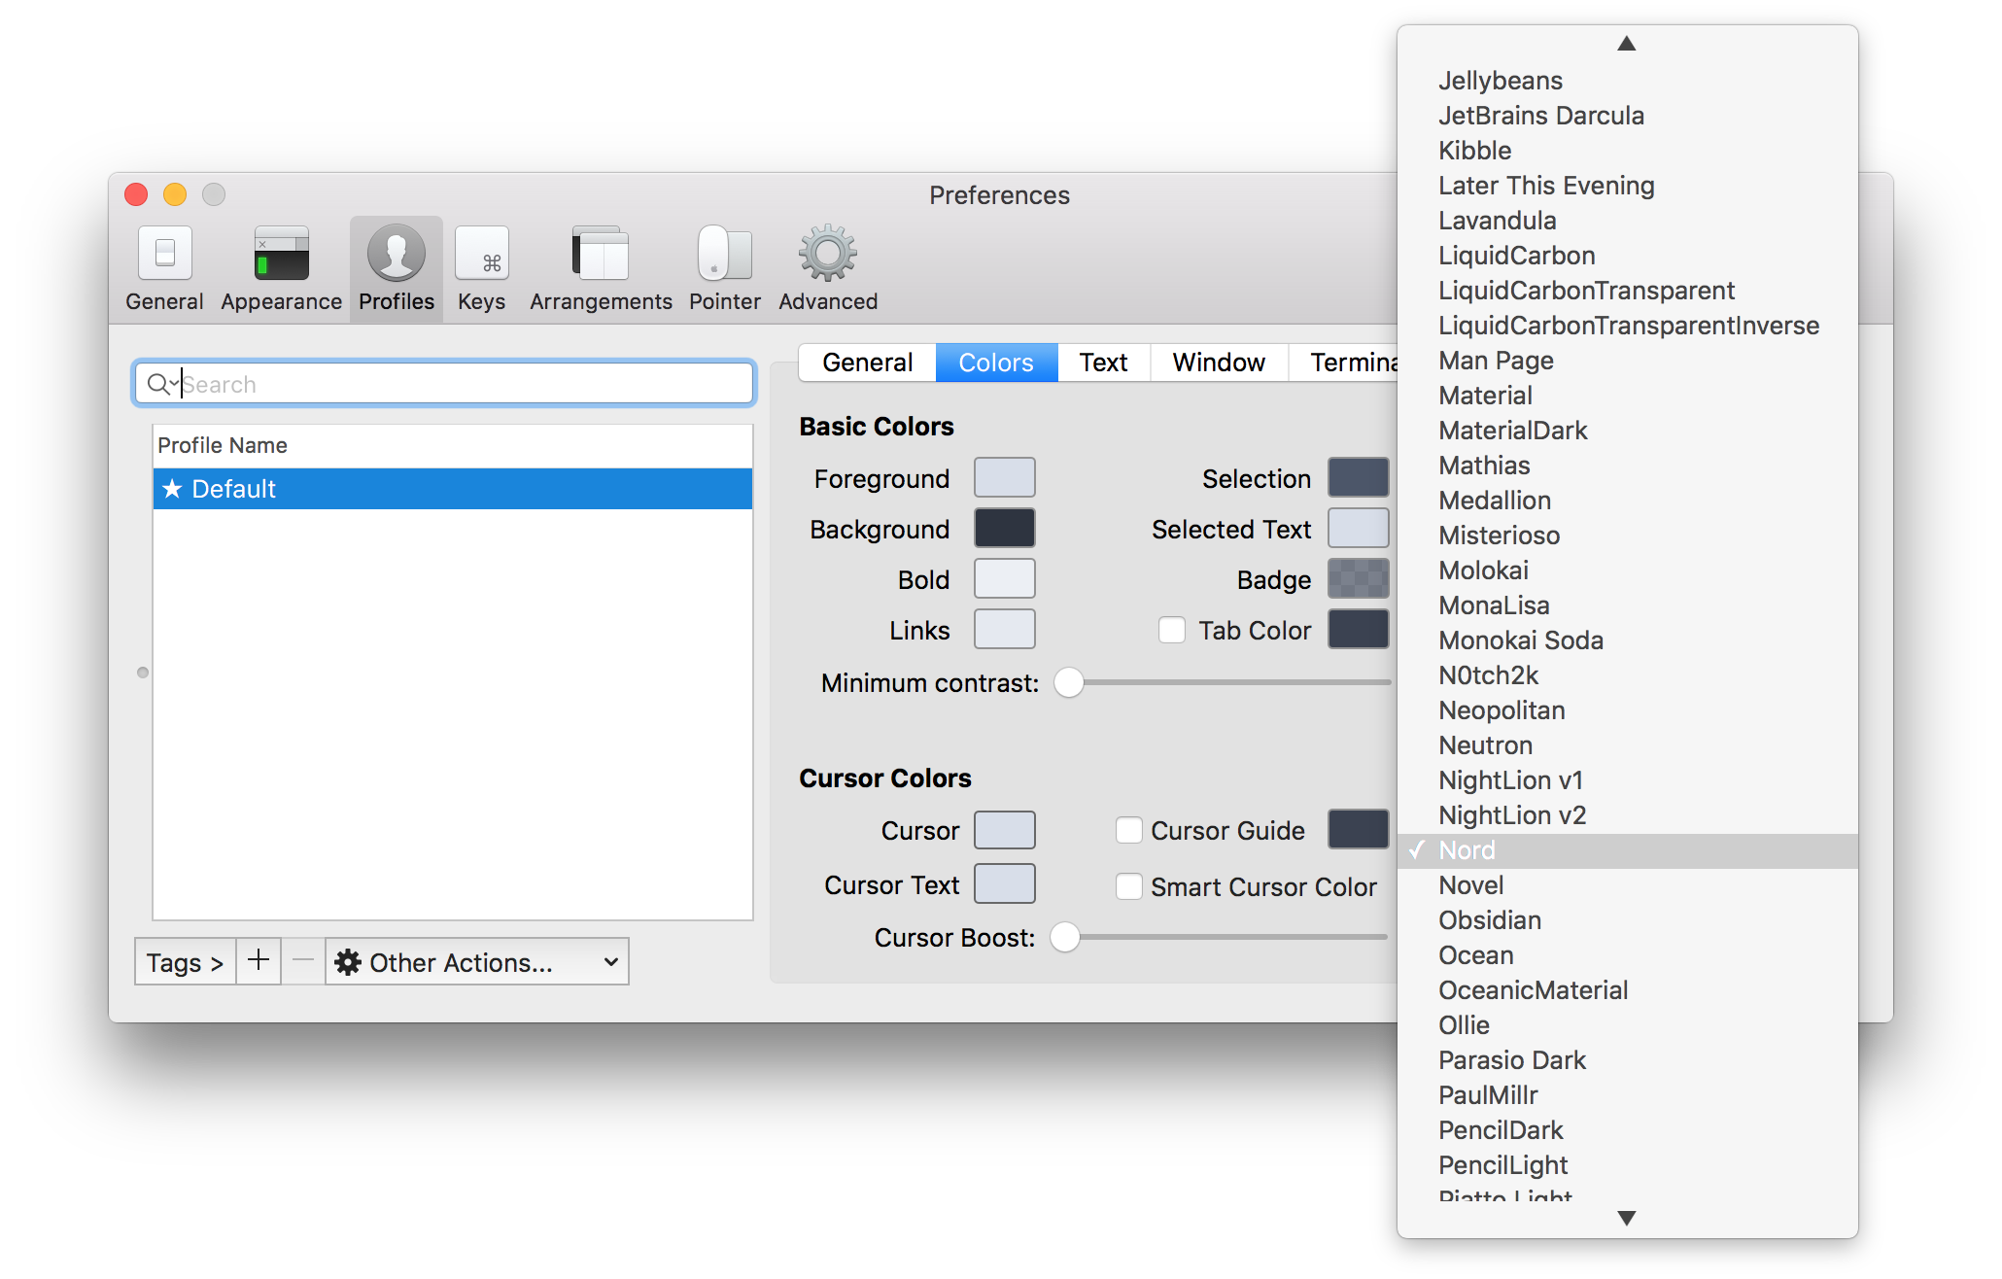This screenshot has width=2002, height=1279.
Task: Switch to the Text tab
Action: tap(1103, 363)
